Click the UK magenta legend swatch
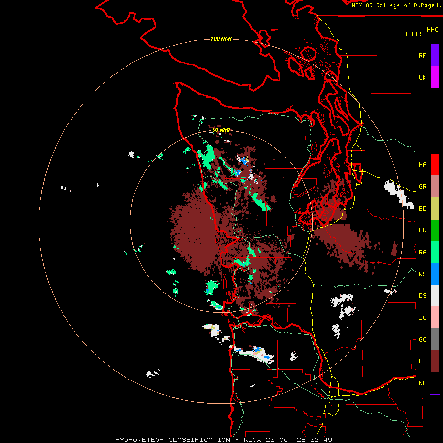 pos(435,77)
